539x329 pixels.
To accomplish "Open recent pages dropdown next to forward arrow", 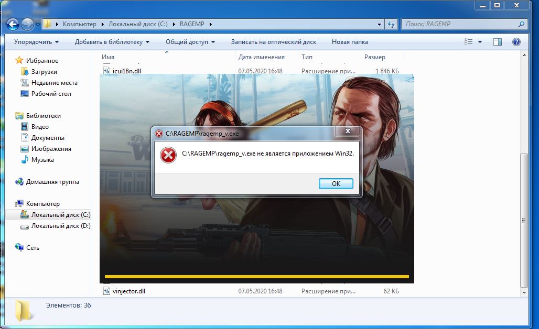I will pyautogui.click(x=38, y=25).
